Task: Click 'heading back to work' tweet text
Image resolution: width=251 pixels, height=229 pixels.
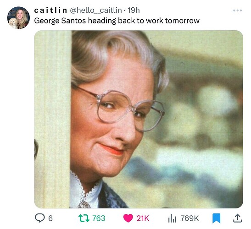Action: [126, 21]
